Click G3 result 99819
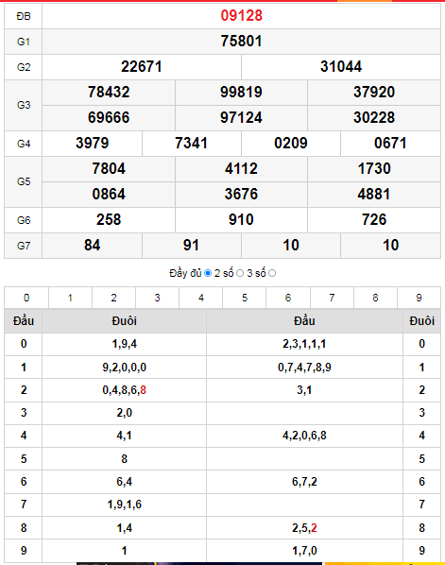The width and height of the screenshot is (445, 565). click(242, 93)
